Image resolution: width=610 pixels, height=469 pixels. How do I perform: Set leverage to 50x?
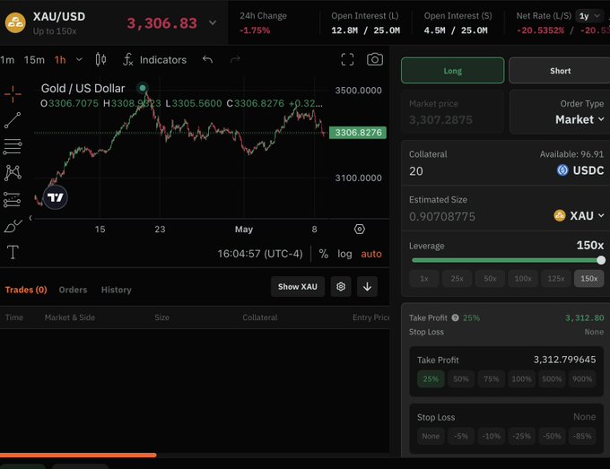tap(490, 279)
